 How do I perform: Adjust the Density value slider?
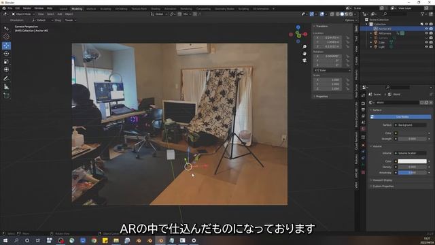[412, 167]
